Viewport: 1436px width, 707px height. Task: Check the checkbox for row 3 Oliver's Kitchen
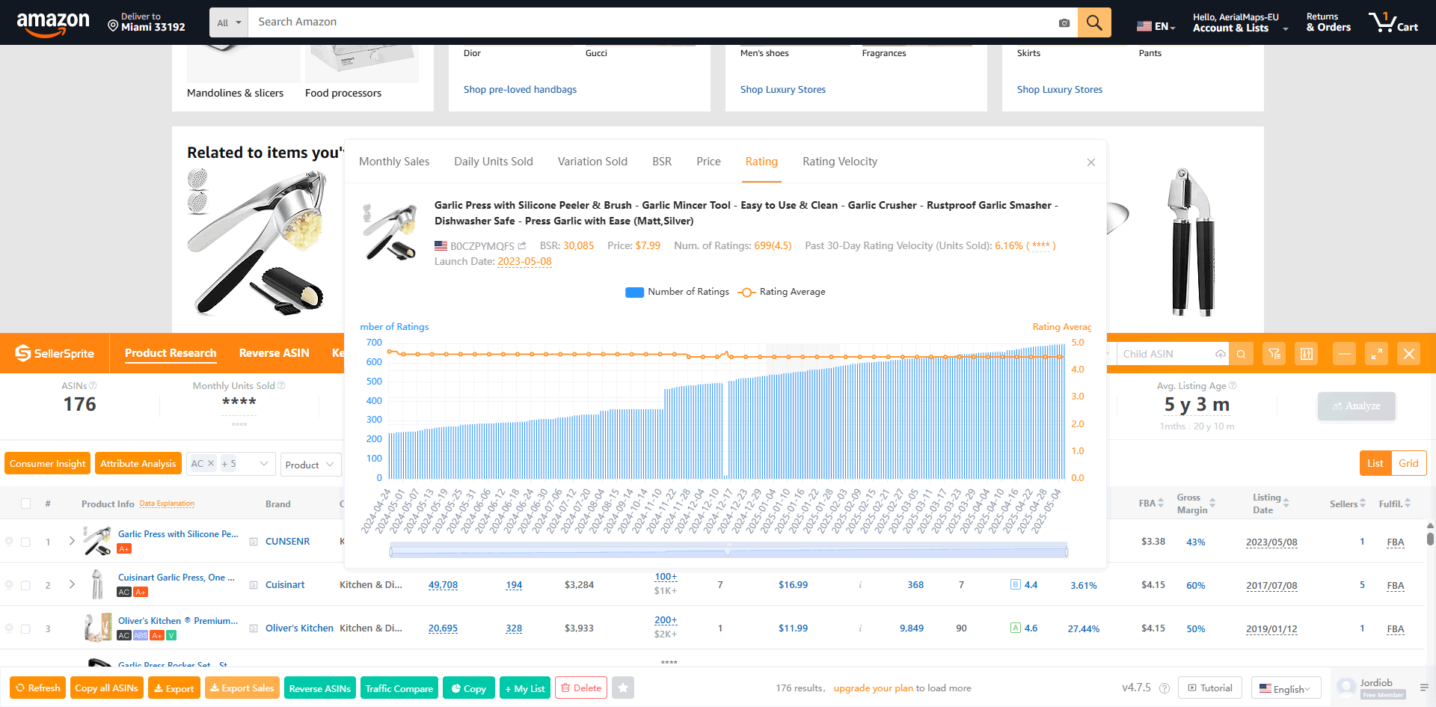coord(25,628)
